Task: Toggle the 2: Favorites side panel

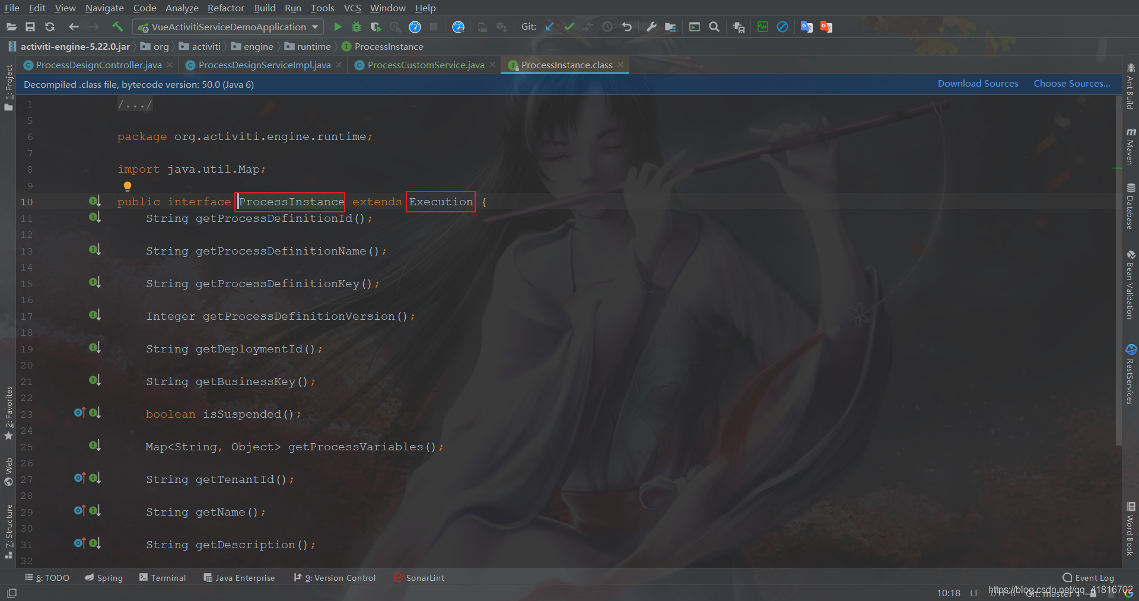Action: click(8, 413)
